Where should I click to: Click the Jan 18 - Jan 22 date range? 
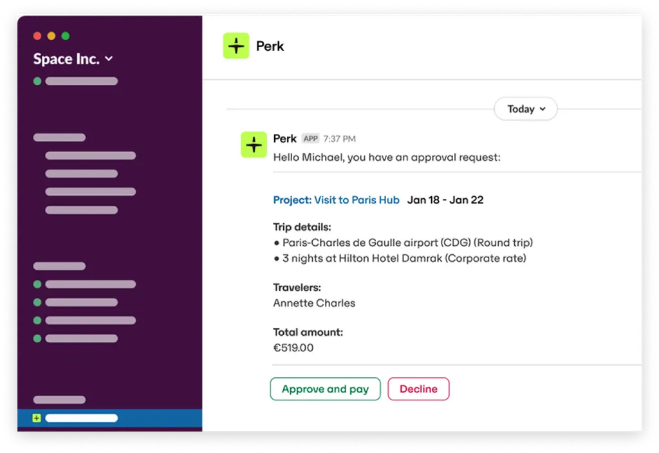445,200
